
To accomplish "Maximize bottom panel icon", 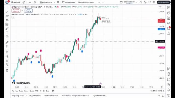I will (163, 96).
